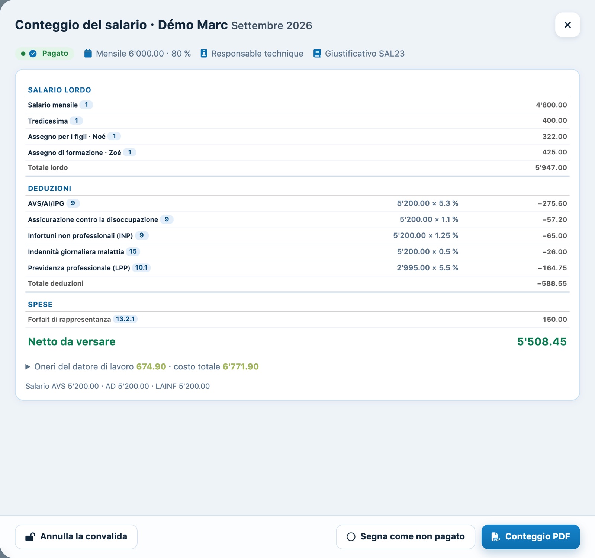595x558 pixels.
Task: Click Responsable technique label
Action: tap(257, 54)
